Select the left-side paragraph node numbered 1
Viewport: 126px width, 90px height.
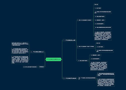(20, 51)
